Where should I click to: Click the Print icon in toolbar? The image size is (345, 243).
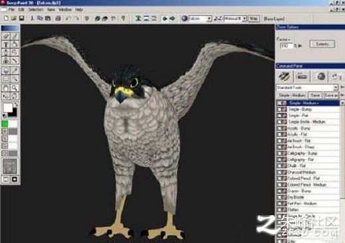click(58, 19)
